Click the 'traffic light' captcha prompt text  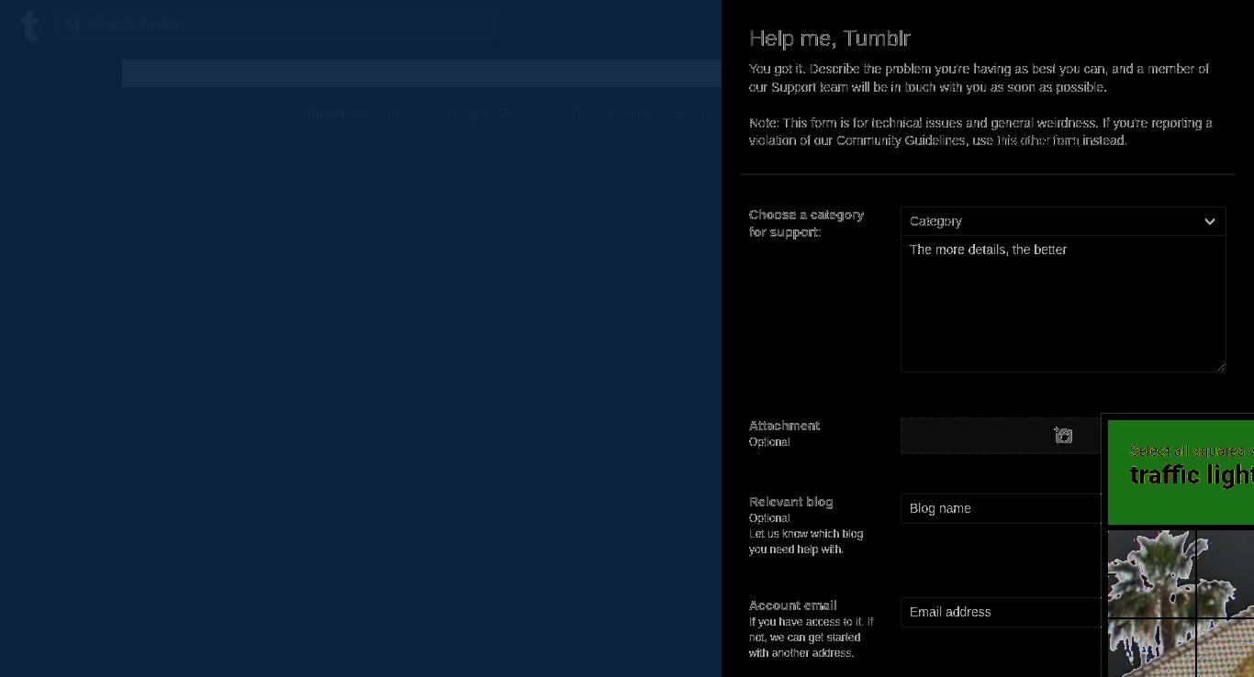(1192, 475)
